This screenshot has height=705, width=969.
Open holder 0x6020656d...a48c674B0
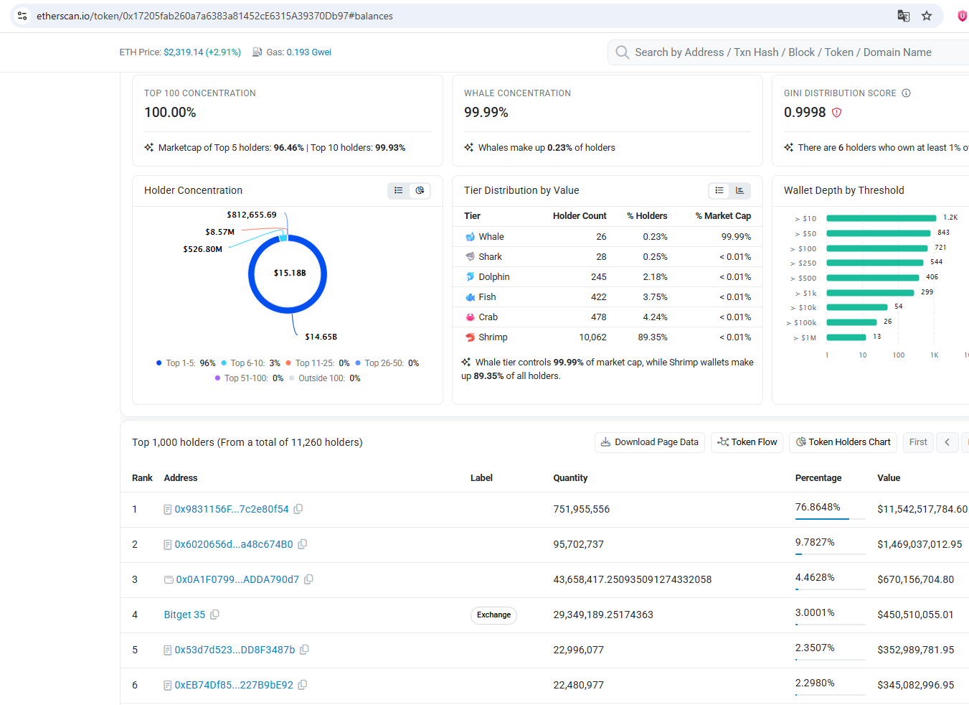pos(234,544)
